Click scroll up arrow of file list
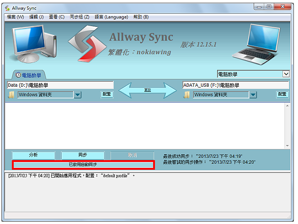This screenshot has width=298, height=224. (287, 106)
